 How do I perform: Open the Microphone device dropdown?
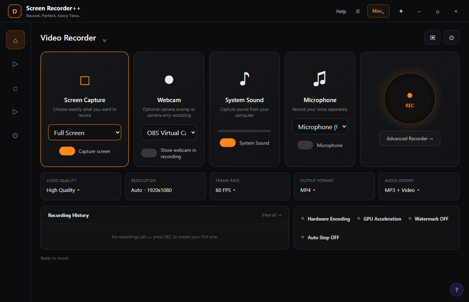click(x=320, y=126)
